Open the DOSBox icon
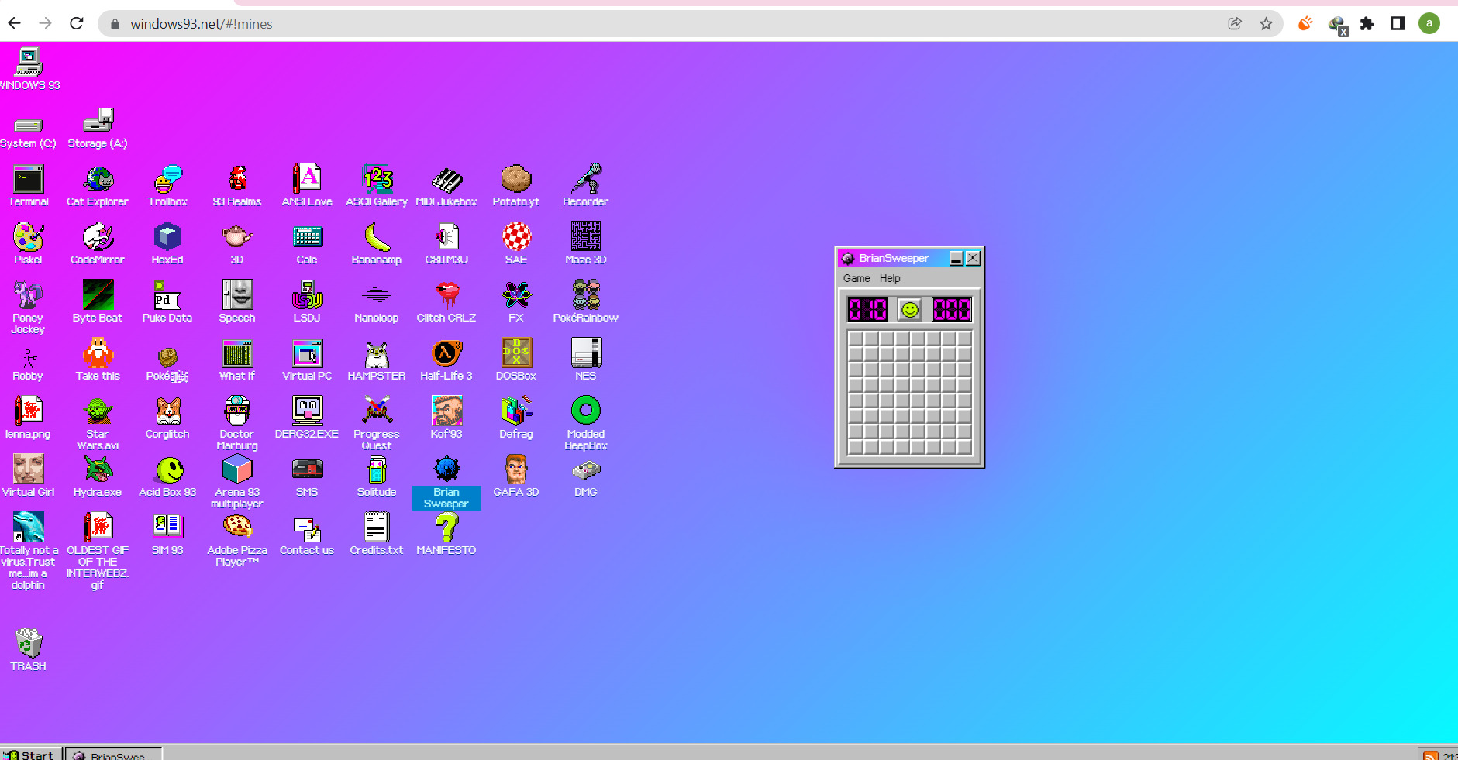This screenshot has width=1458, height=760. coord(516,354)
